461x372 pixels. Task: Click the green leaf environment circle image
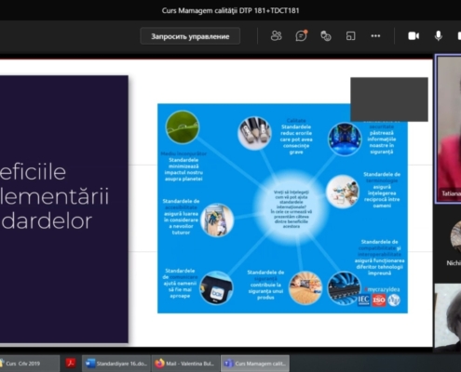tap(183, 127)
